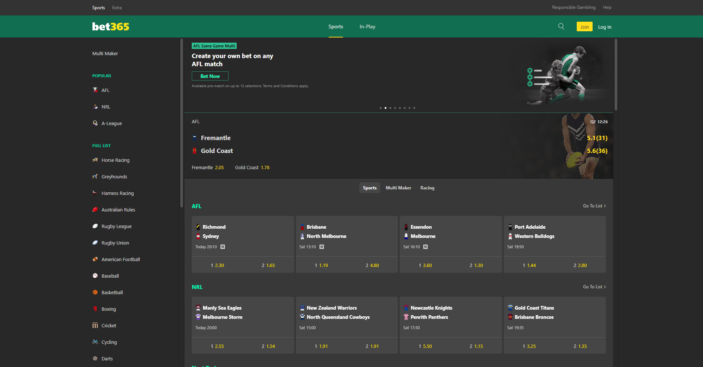The height and width of the screenshot is (367, 703).
Task: Open the Australian Rules ball icon
Action: (x=95, y=210)
